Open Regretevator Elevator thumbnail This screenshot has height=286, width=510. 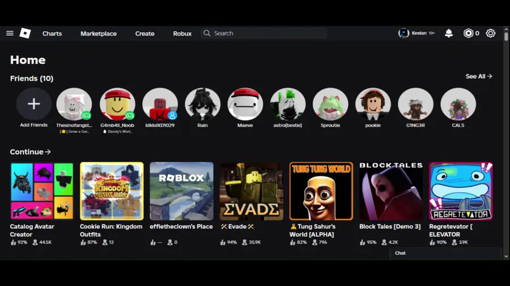coord(461,191)
